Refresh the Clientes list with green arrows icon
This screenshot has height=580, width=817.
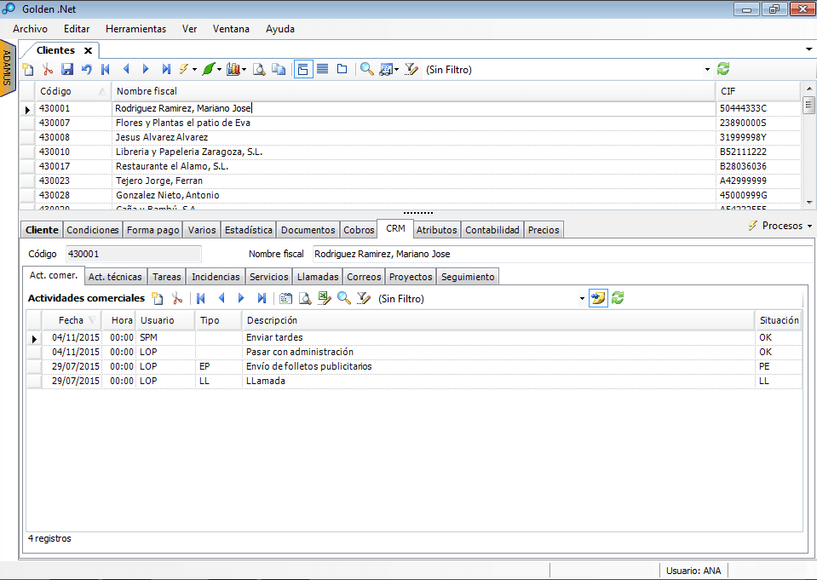[x=723, y=69]
